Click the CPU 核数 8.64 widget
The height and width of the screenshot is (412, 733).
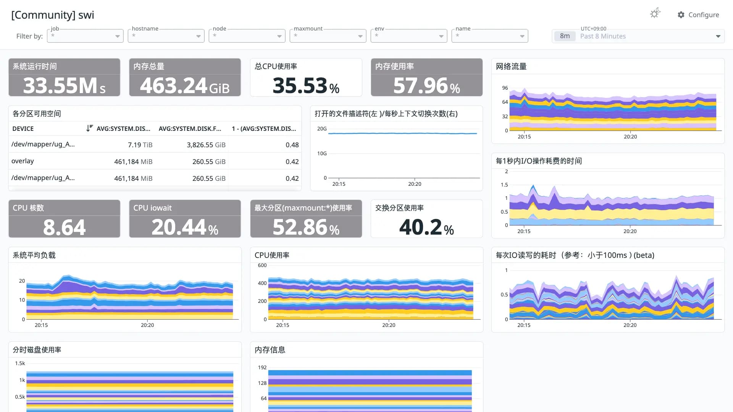64,219
